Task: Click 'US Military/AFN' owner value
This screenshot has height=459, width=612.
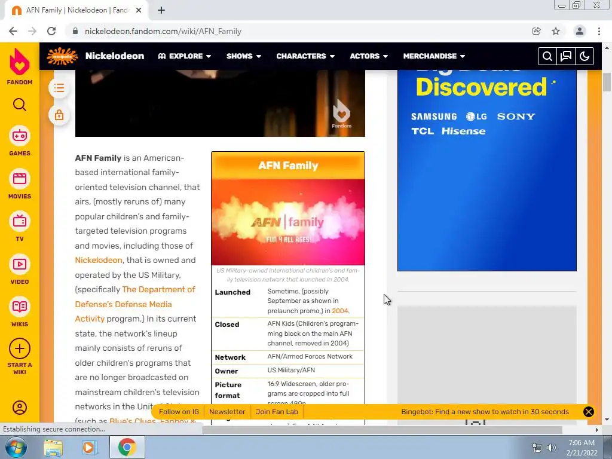Action: [x=291, y=370]
